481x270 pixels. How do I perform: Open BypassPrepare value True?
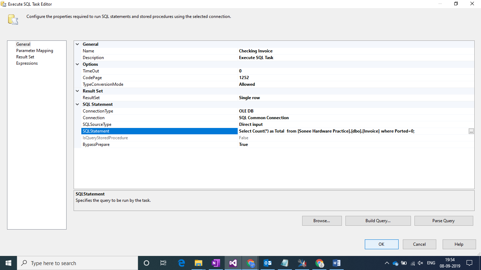[x=243, y=144]
